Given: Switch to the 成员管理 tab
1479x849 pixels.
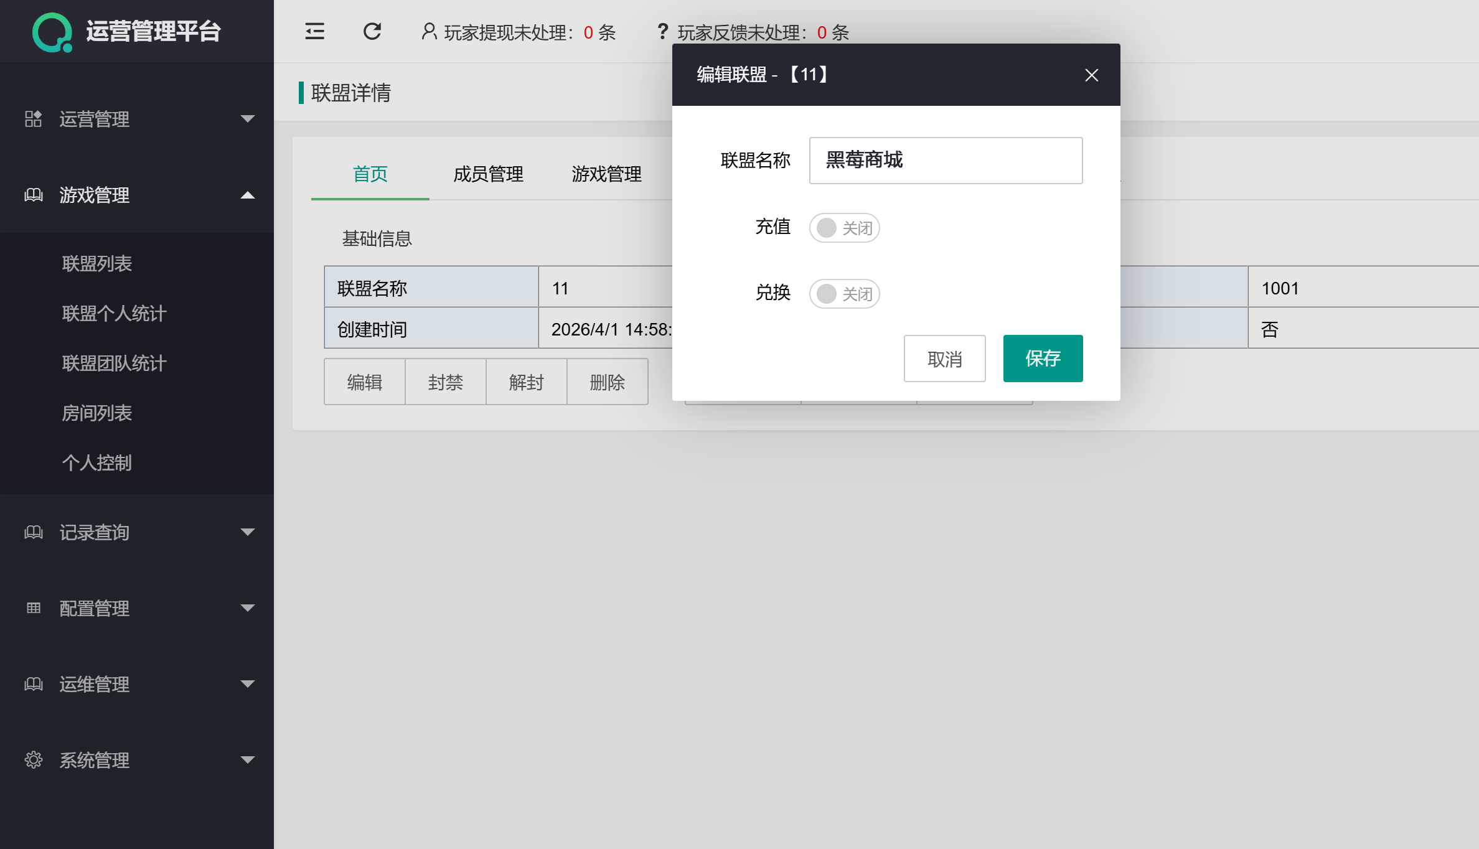Looking at the screenshot, I should [x=489, y=174].
